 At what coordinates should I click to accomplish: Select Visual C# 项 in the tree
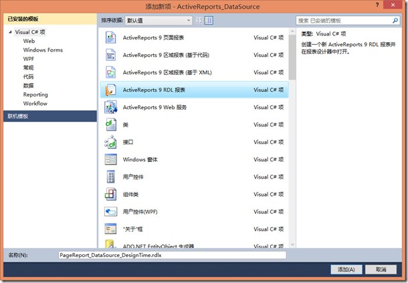coord(30,32)
